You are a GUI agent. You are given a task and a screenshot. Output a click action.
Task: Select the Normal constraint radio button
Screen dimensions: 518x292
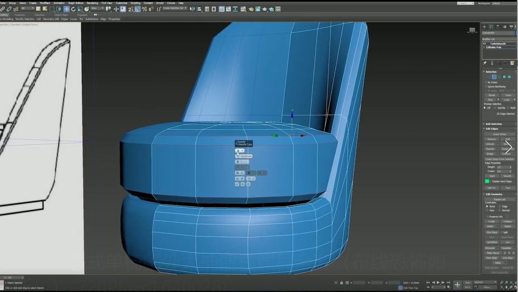(500, 211)
